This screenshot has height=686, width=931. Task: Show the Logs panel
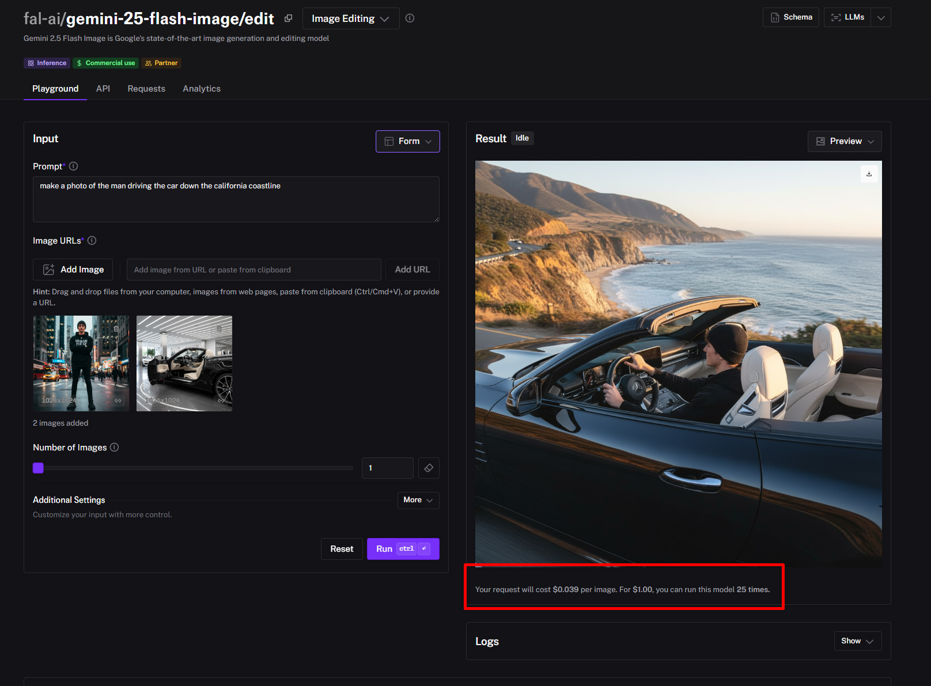857,641
